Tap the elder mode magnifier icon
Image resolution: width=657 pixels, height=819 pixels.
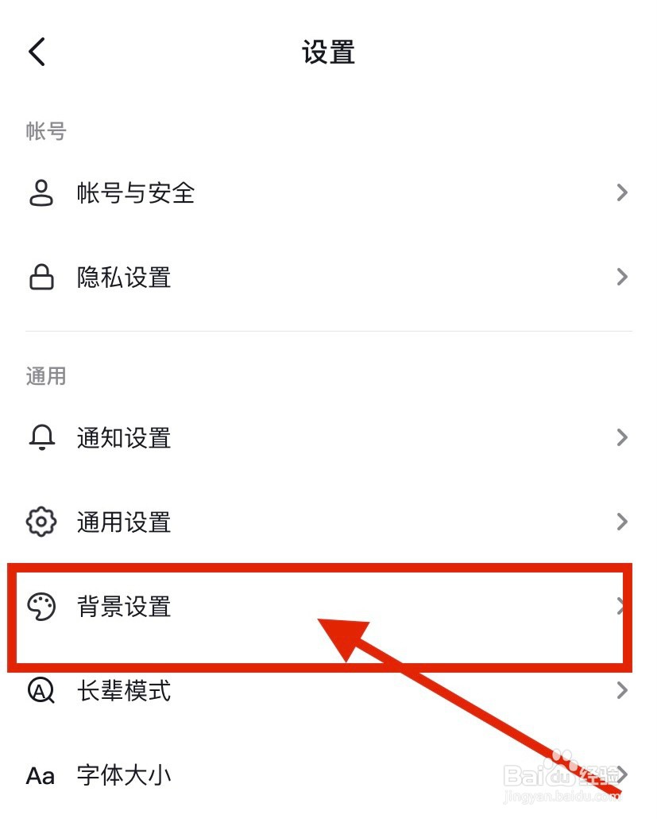coord(41,690)
